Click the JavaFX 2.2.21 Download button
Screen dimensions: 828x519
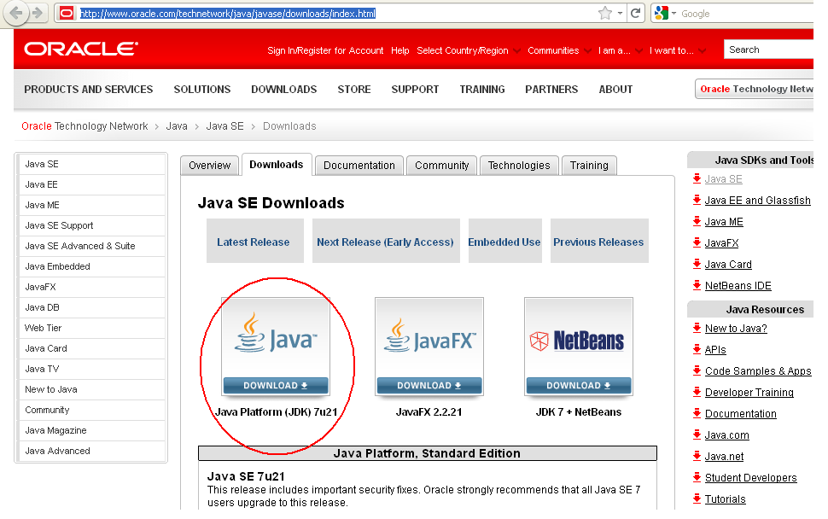coord(429,386)
